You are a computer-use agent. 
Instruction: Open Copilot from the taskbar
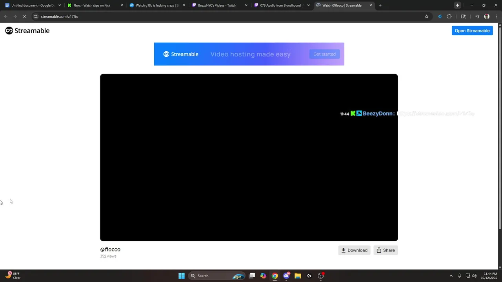coord(263,276)
